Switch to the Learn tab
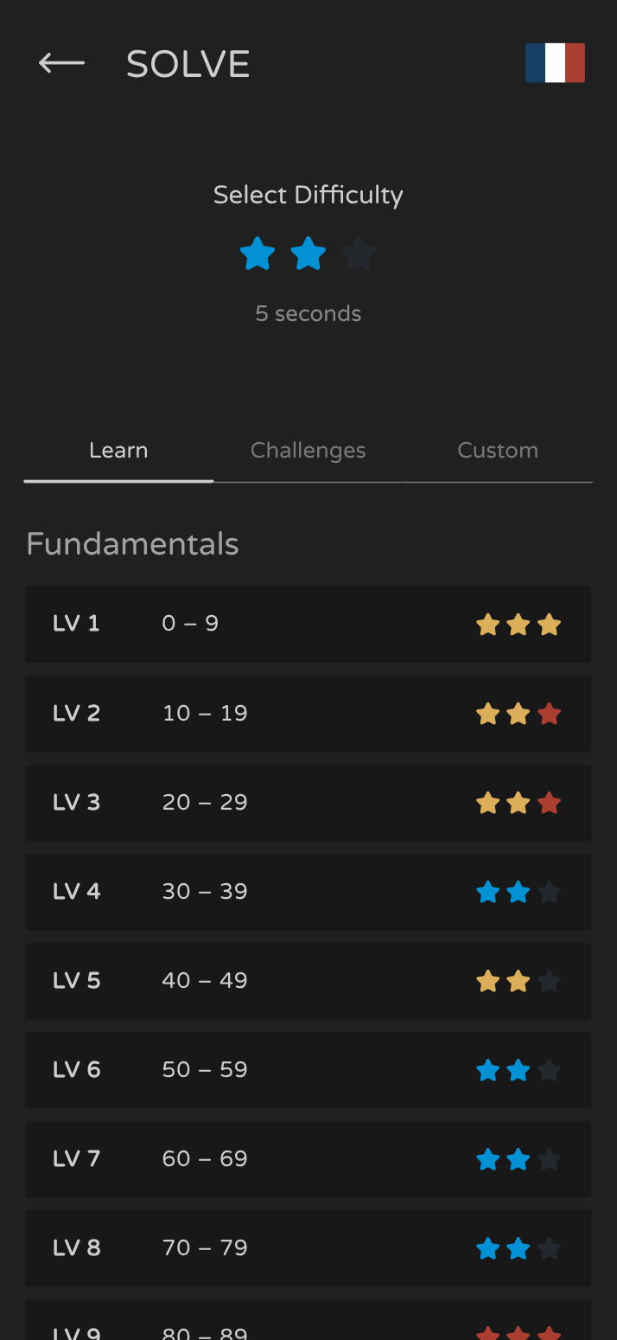The image size is (617, 1340). point(118,451)
